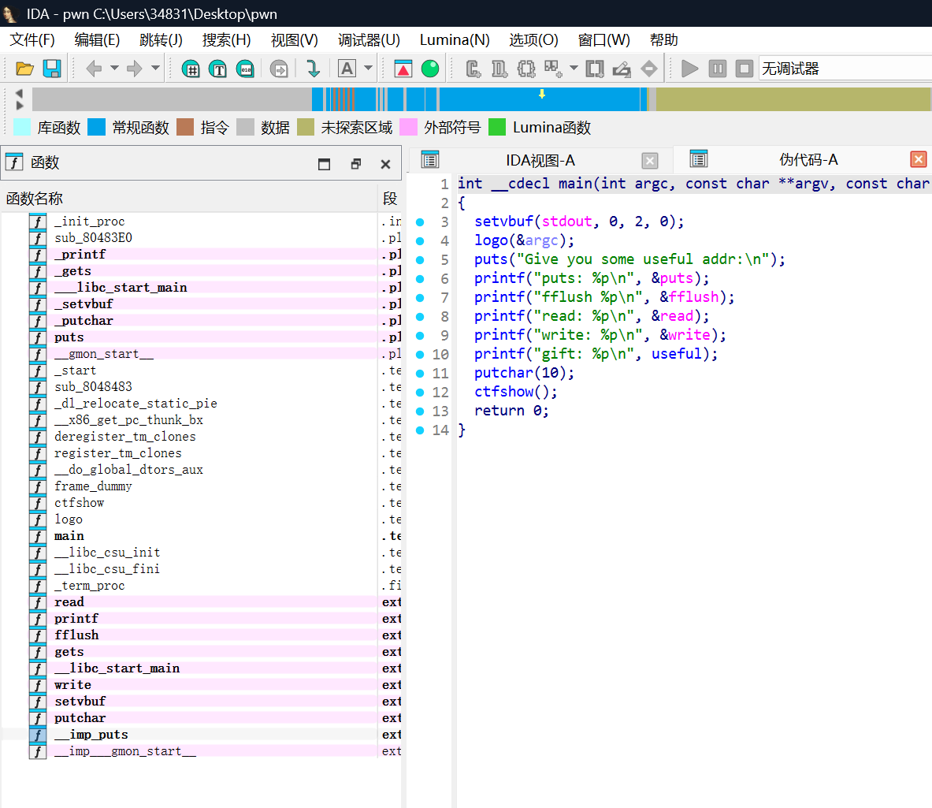Screen dimensions: 932x808
Task: Maximize the 函数 panel
Action: click(x=324, y=164)
